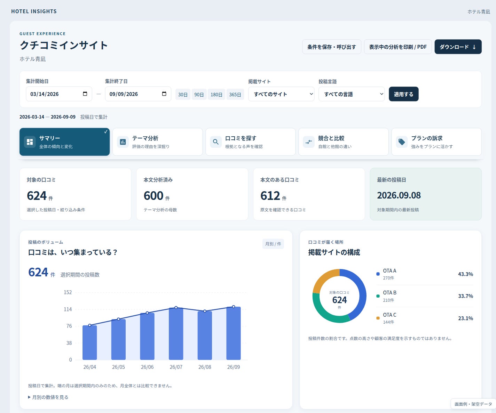496x413 pixels.
Task: Choose the 180日 quick range
Action: 216,94
